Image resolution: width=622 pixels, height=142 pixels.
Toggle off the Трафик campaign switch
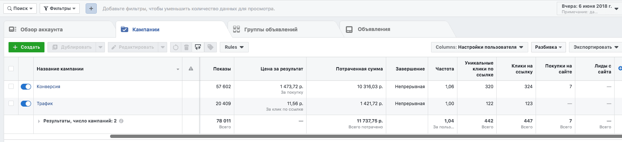click(x=26, y=104)
